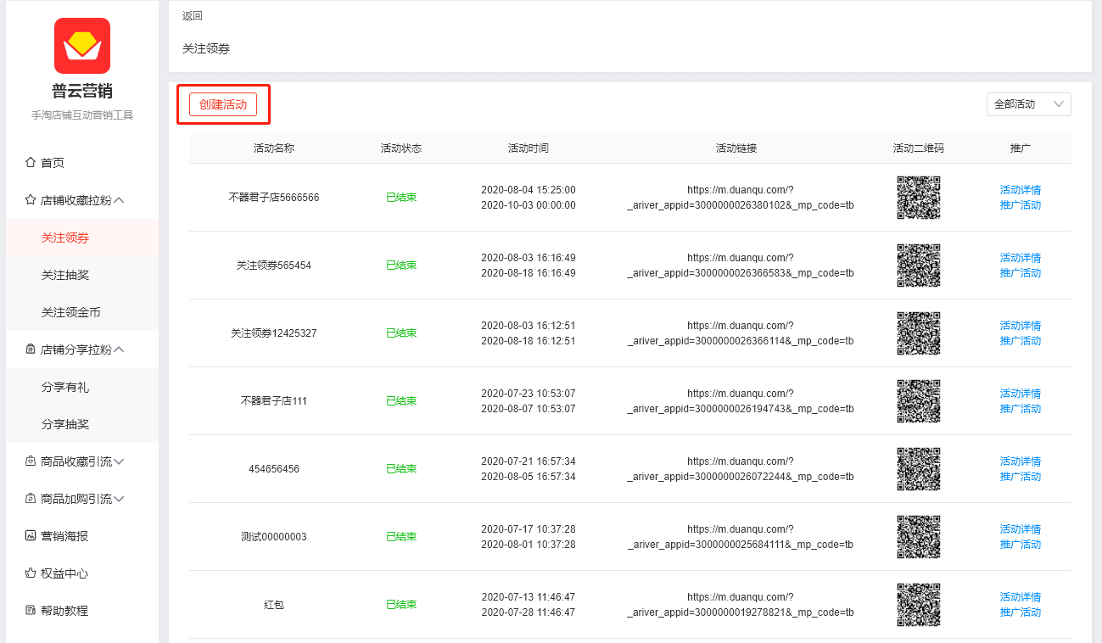Click QR code of 454656456 row

pos(919,469)
